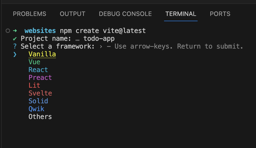The height and width of the screenshot is (148, 256).
Task: Click the blue question mark icon
Action: tap(15, 46)
